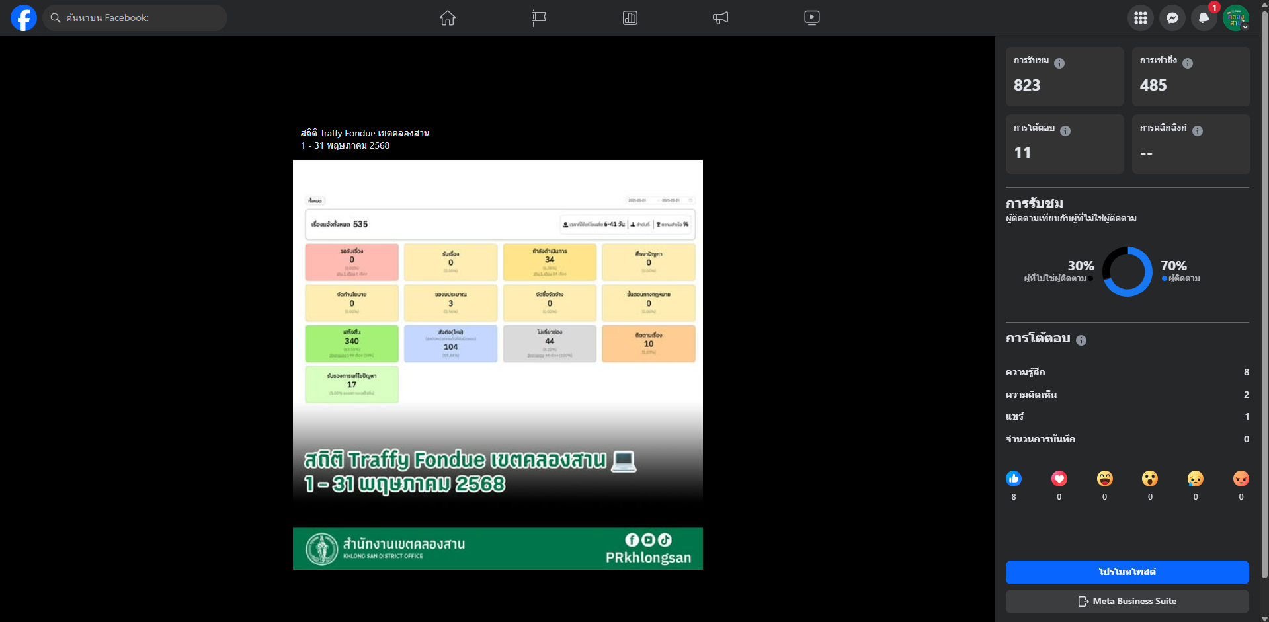This screenshot has height=622, width=1269.
Task: Click the views value 823
Action: 1027,85
